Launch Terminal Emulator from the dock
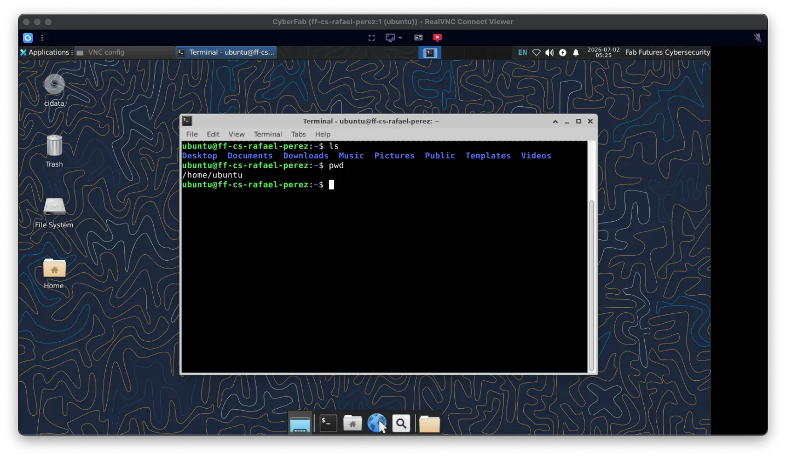 pos(328,423)
